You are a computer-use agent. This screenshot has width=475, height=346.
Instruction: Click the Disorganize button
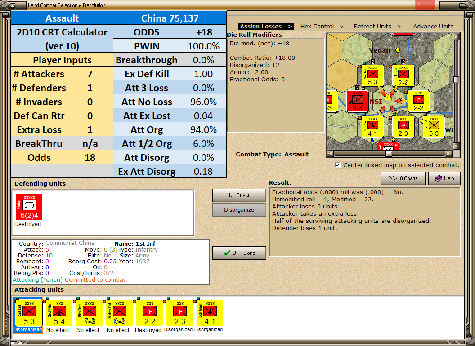(239, 210)
